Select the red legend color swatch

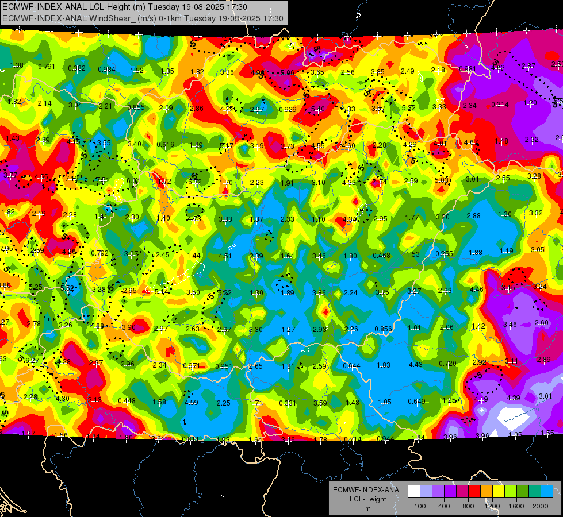coord(474,492)
